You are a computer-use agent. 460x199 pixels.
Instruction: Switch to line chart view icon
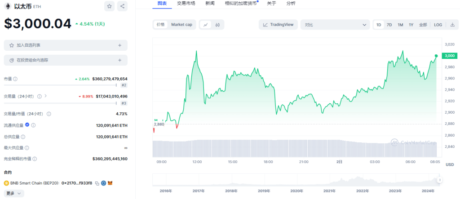coord(205,25)
